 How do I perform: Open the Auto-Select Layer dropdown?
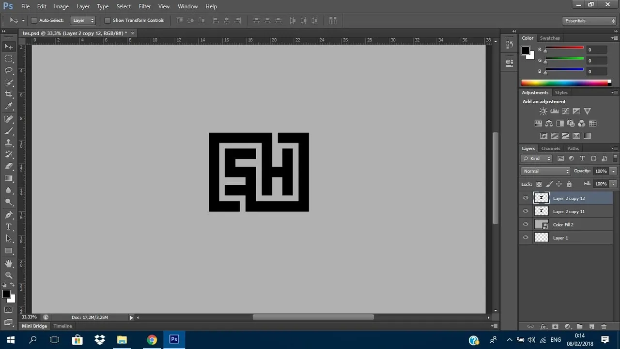(x=82, y=20)
